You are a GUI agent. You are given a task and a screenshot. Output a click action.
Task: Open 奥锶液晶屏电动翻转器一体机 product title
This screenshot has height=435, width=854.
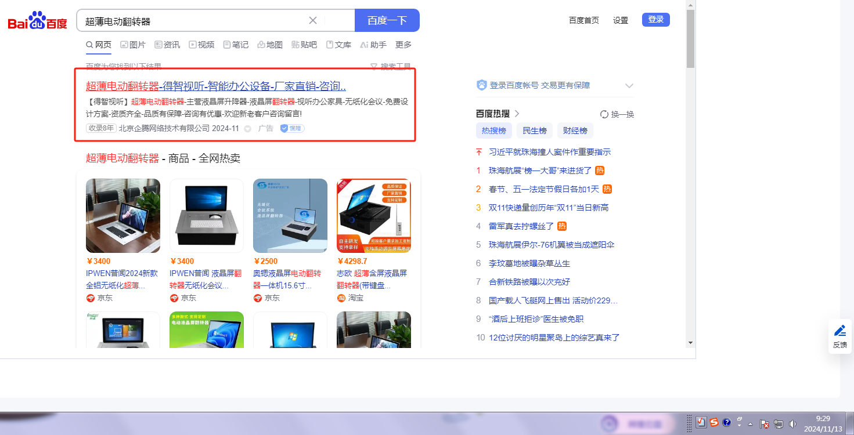[287, 280]
